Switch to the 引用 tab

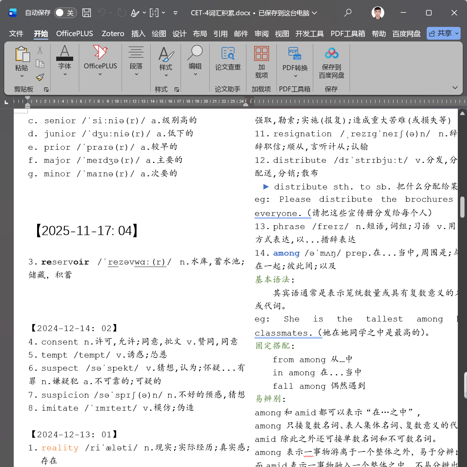pyautogui.click(x=220, y=34)
